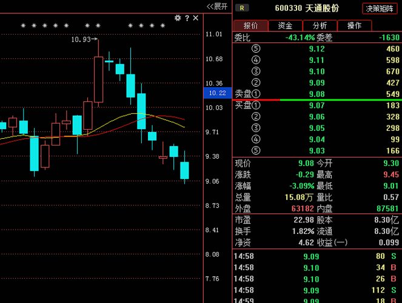Image resolution: width=402 pixels, height=303 pixels.
Task: Switch to the 资金 tab
Action: pyautogui.click(x=285, y=25)
